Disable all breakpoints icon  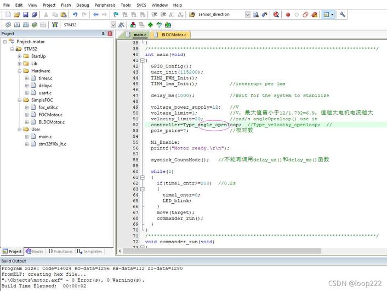tap(305, 15)
